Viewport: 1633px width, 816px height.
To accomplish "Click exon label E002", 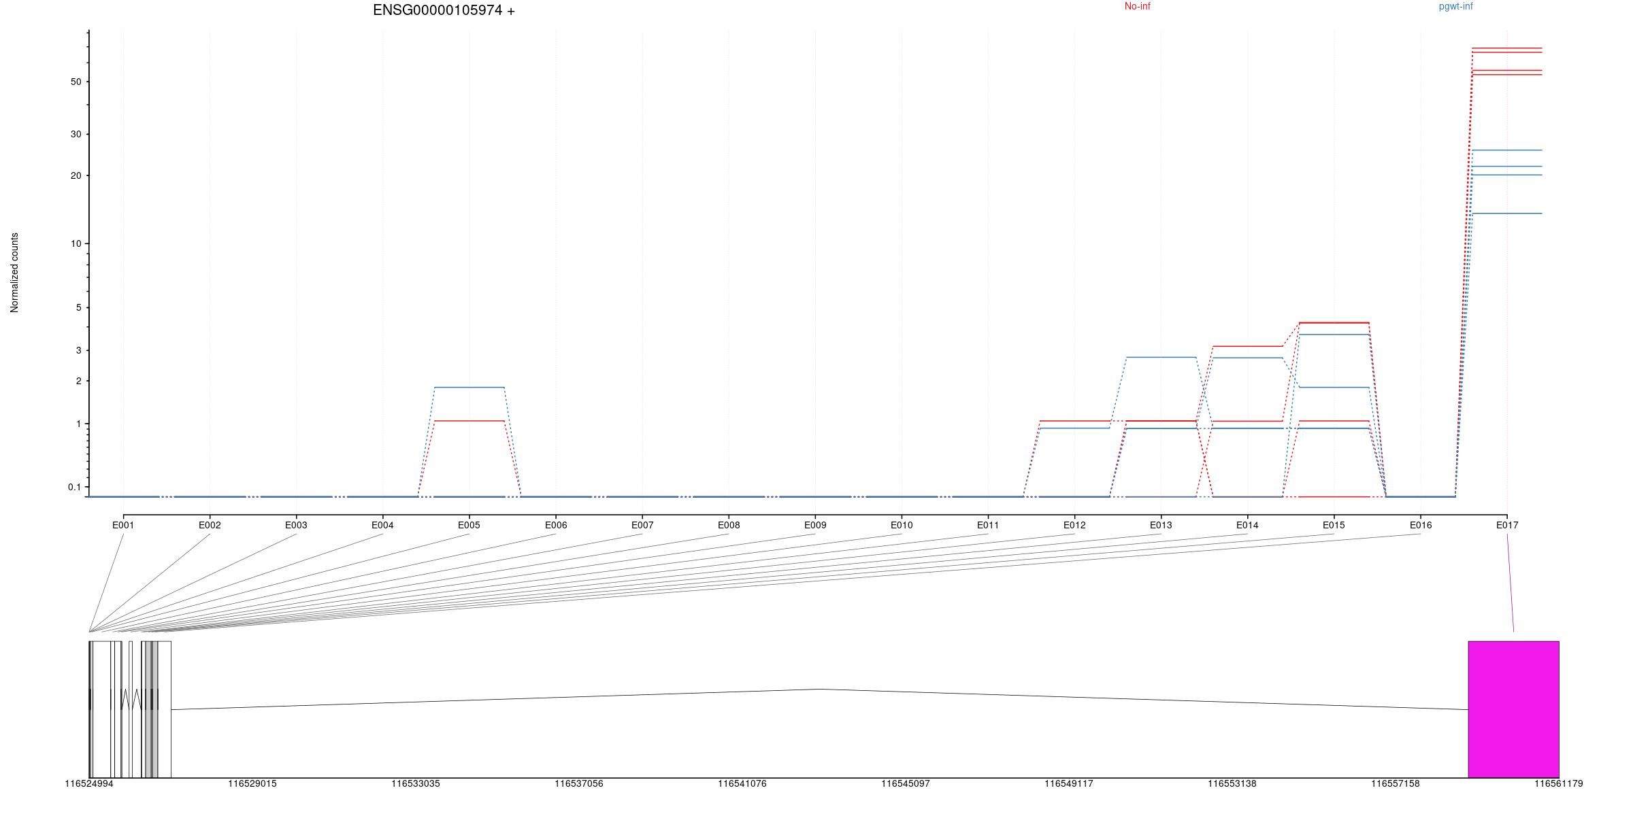I will (210, 525).
